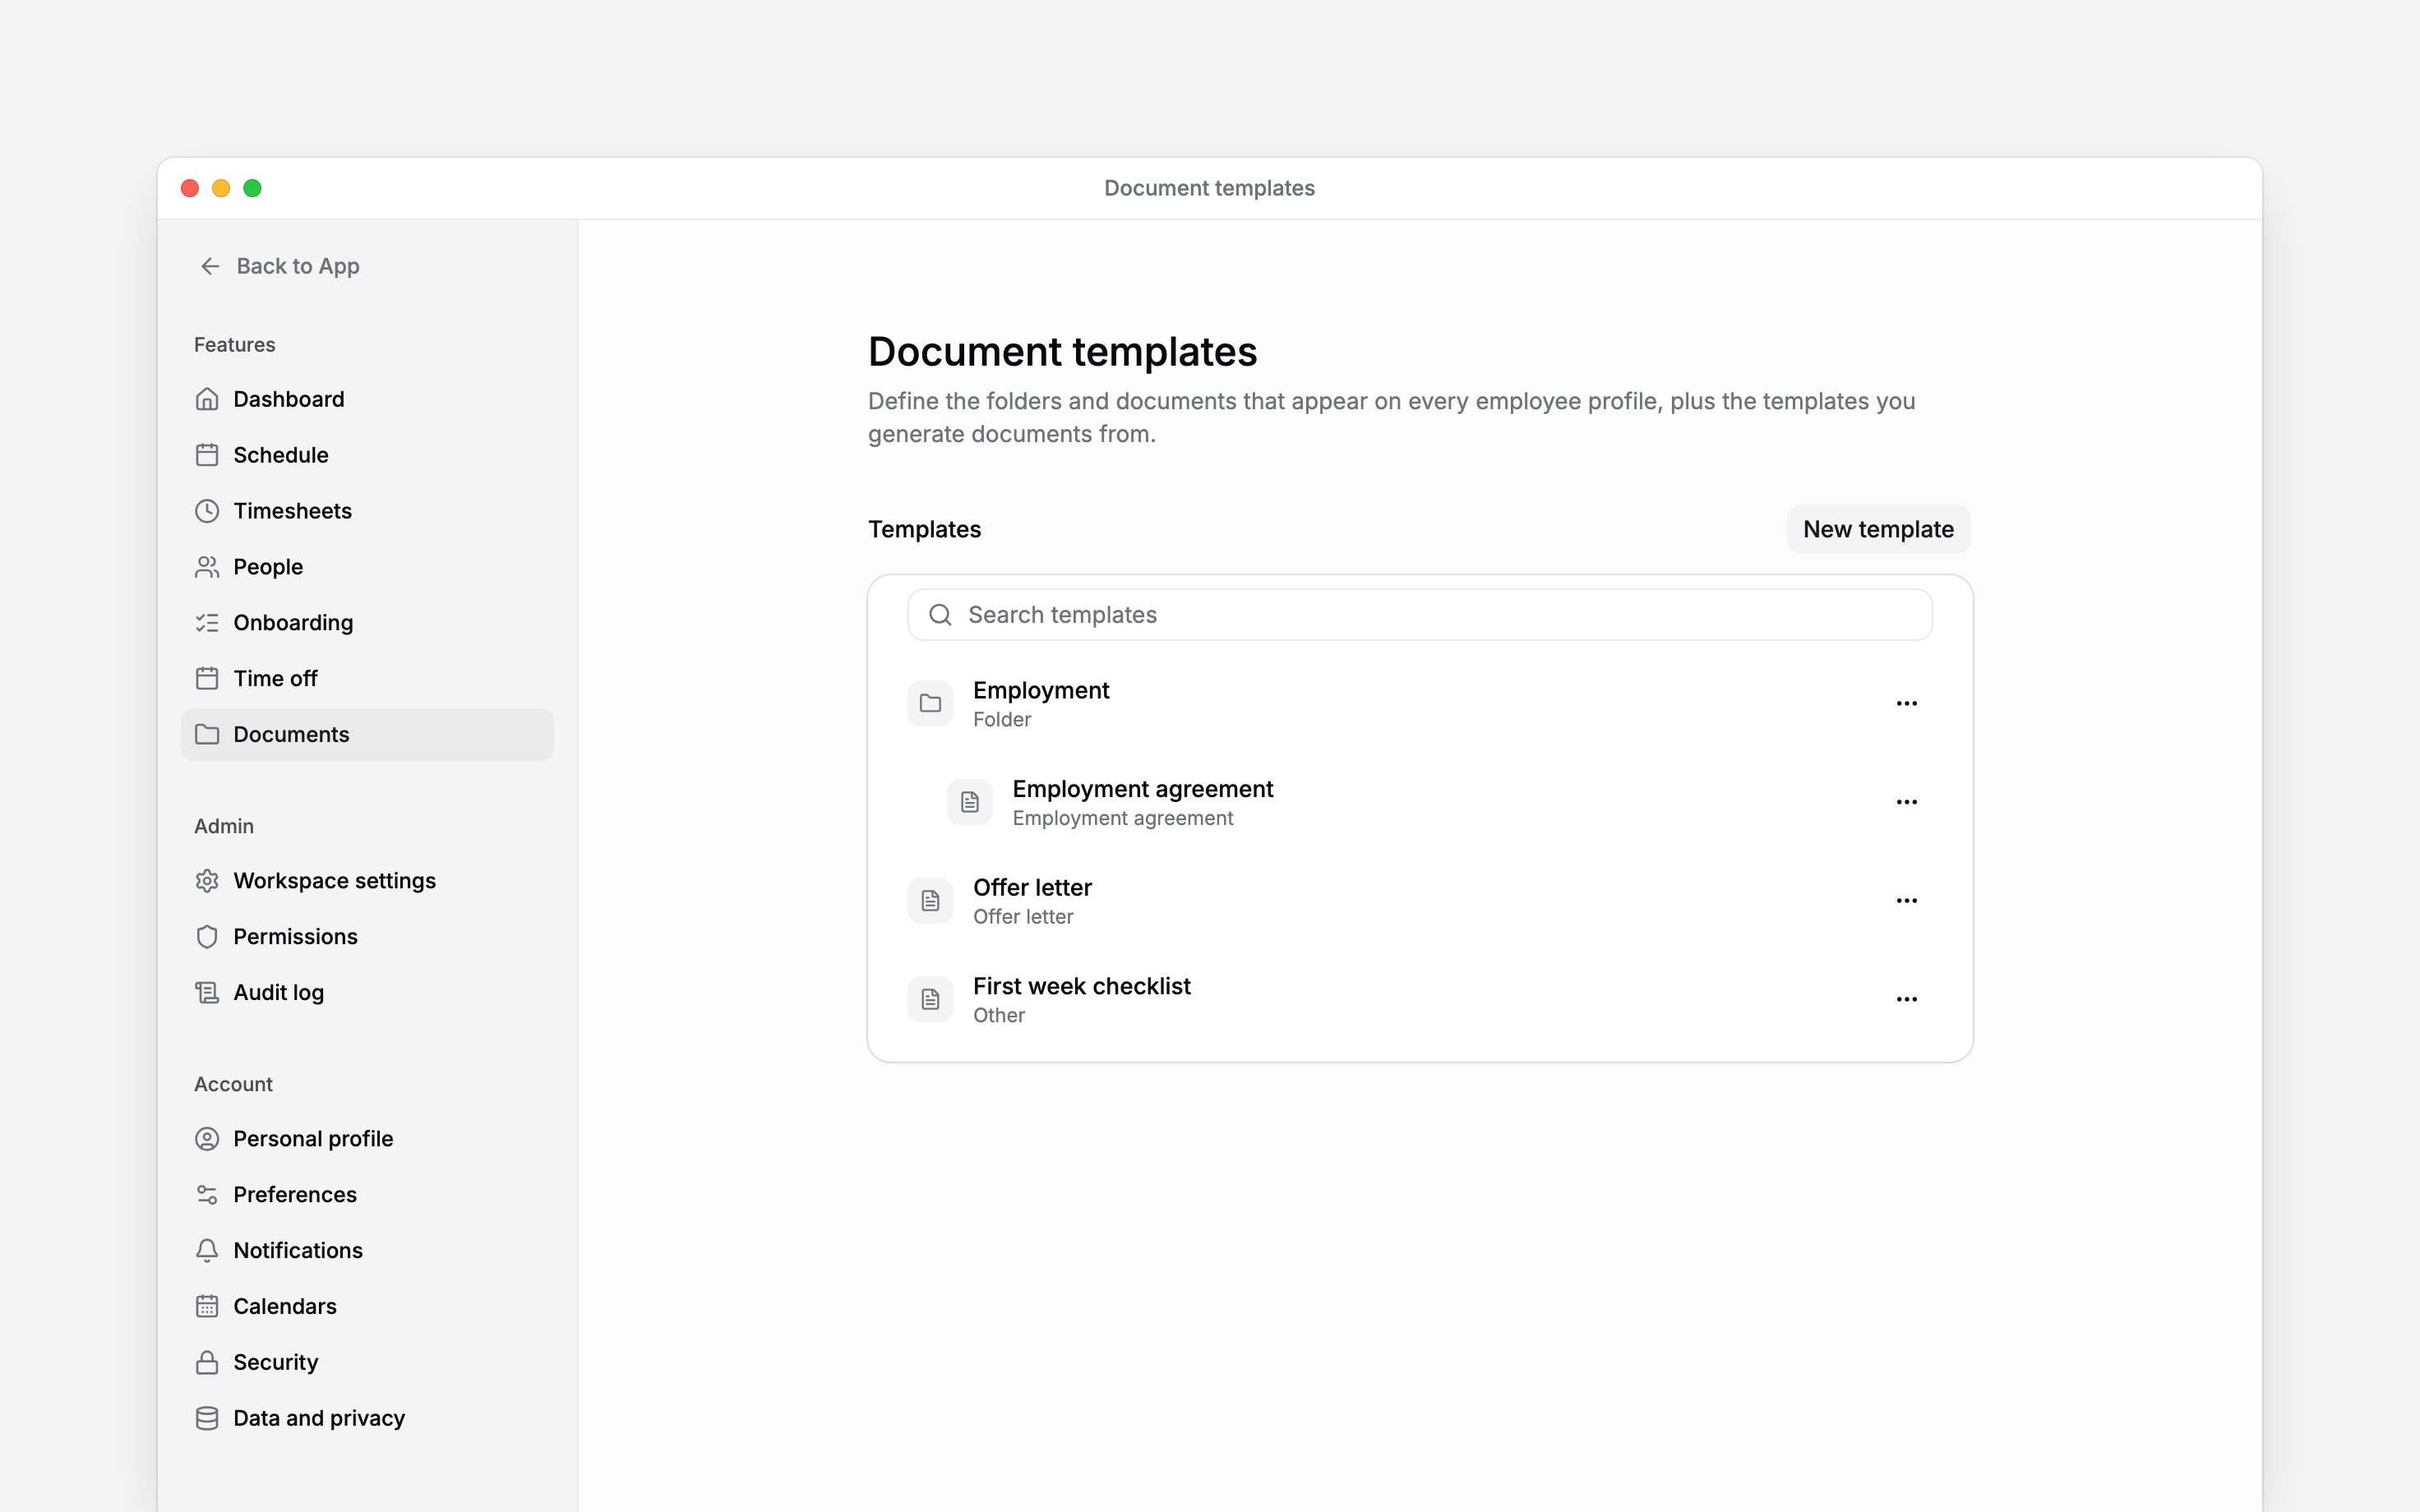Open Personal profile page
This screenshot has height=1512, width=2420.
(367, 1139)
